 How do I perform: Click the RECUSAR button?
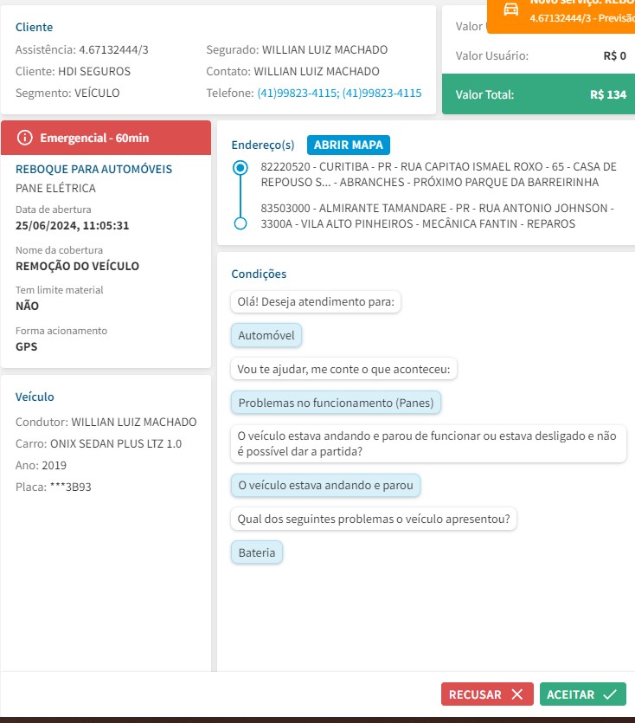487,694
